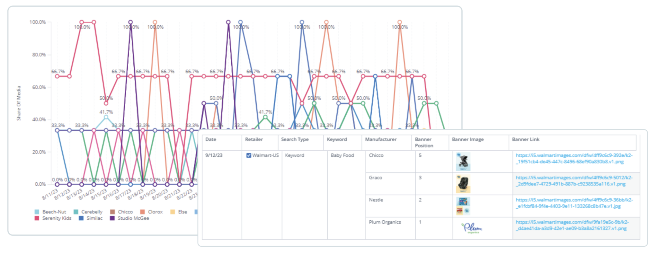
Task: Click the Plum Organics logo thumbnail
Action: coord(472,228)
